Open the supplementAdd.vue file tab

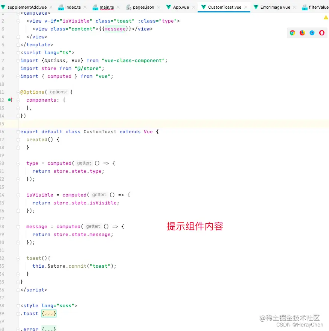[x=26, y=6]
